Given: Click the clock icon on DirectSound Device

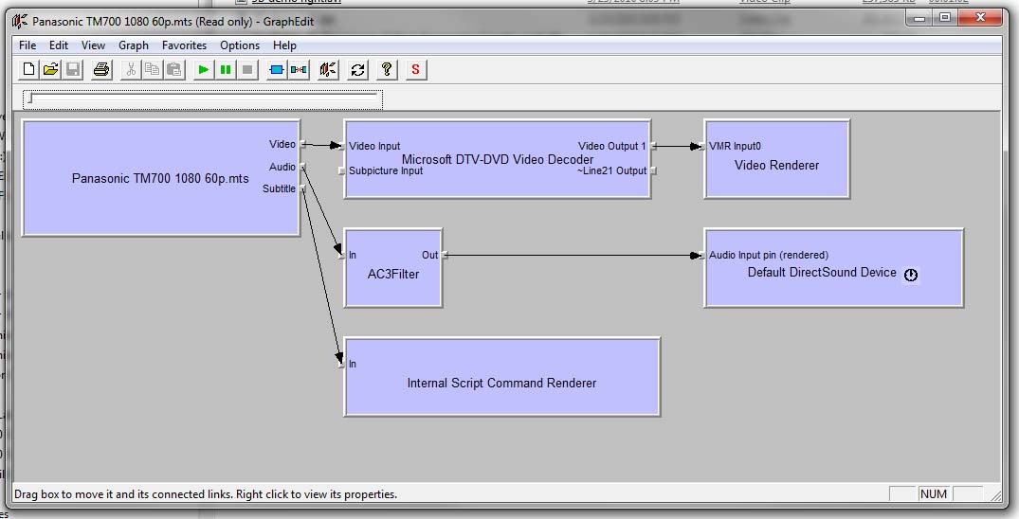Looking at the screenshot, I should pyautogui.click(x=911, y=275).
